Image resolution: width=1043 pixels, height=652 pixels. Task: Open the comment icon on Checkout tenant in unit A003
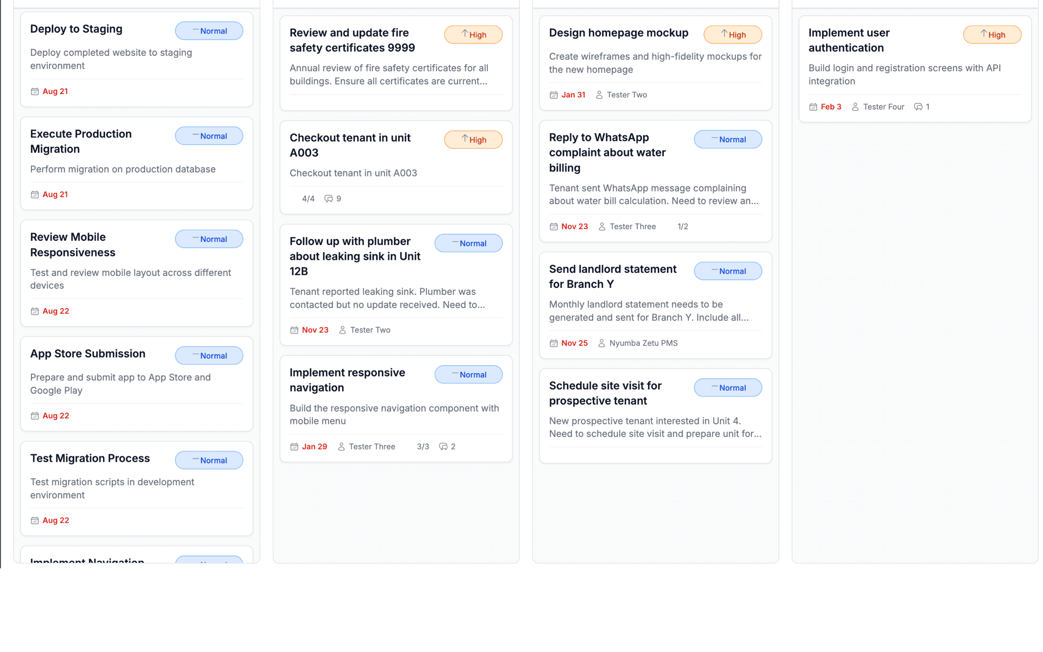[330, 198]
